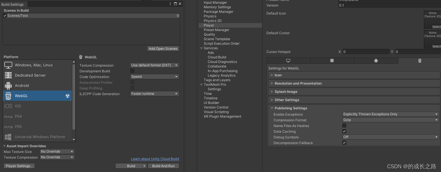
Task: Click the Version input field
Action: pyautogui.click(x=389, y=5)
